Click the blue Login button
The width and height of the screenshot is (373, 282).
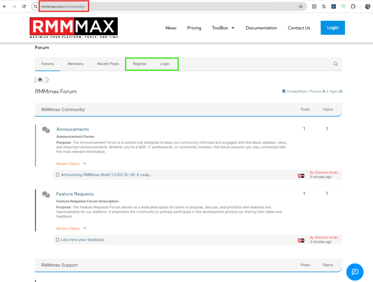click(x=333, y=28)
